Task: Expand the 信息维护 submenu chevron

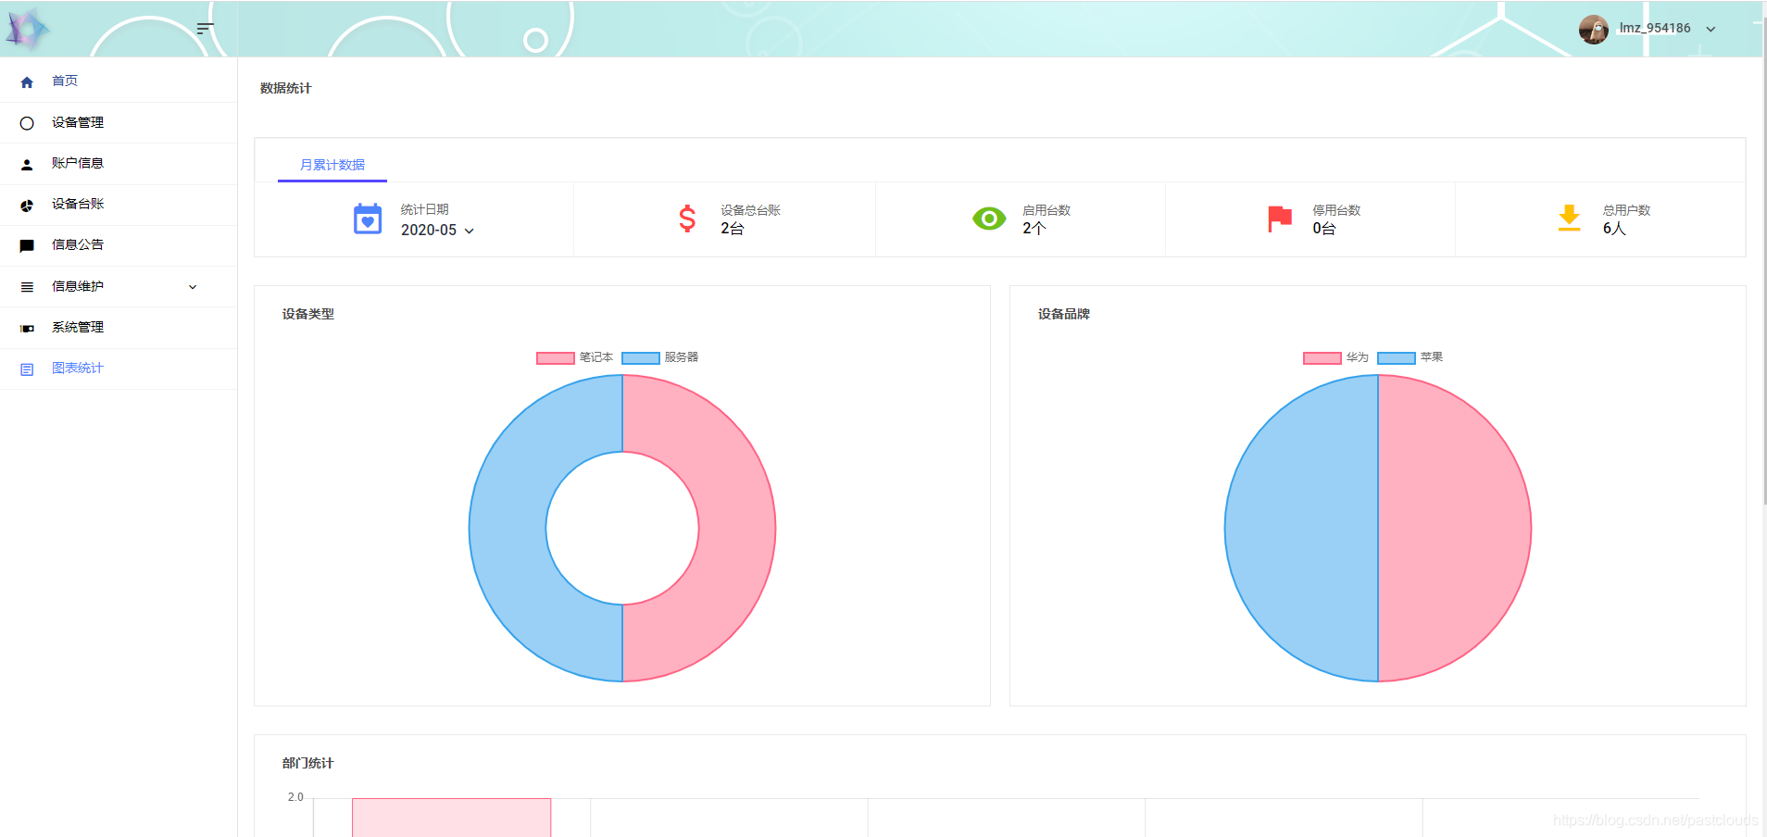Action: pos(193,287)
